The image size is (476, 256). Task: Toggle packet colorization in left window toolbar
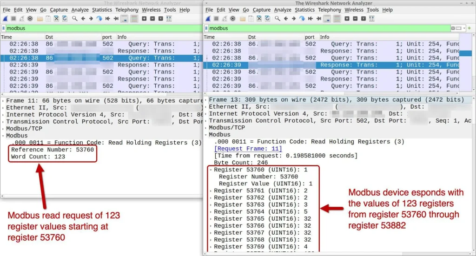coord(134,19)
